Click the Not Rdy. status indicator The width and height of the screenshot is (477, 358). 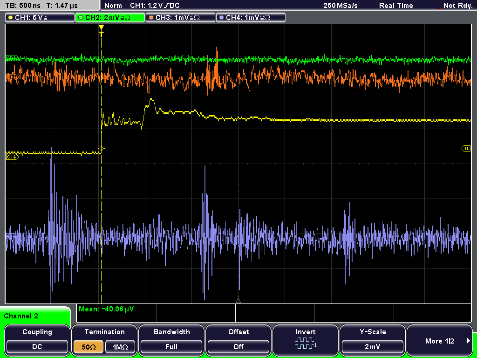457,6
